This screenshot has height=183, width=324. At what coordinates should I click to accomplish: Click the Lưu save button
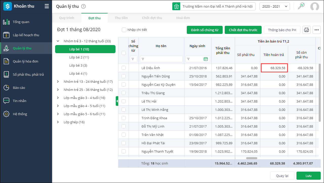308,176
